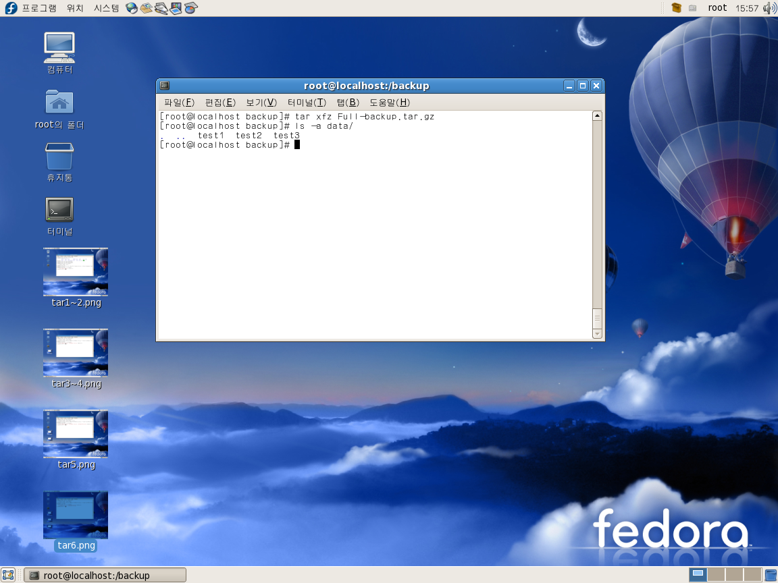The height and width of the screenshot is (583, 778).
Task: Launch the Evolution mail icon in the top panel
Action: (147, 8)
